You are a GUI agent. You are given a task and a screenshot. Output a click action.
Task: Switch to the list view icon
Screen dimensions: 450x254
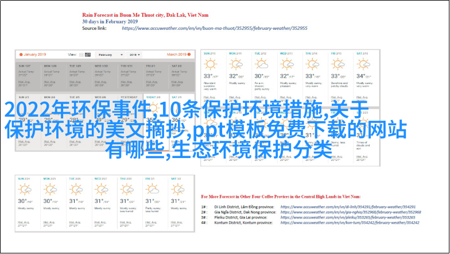click(82, 55)
